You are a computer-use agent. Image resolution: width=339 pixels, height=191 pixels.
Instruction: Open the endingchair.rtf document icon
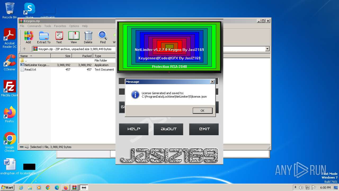(x=10, y=167)
